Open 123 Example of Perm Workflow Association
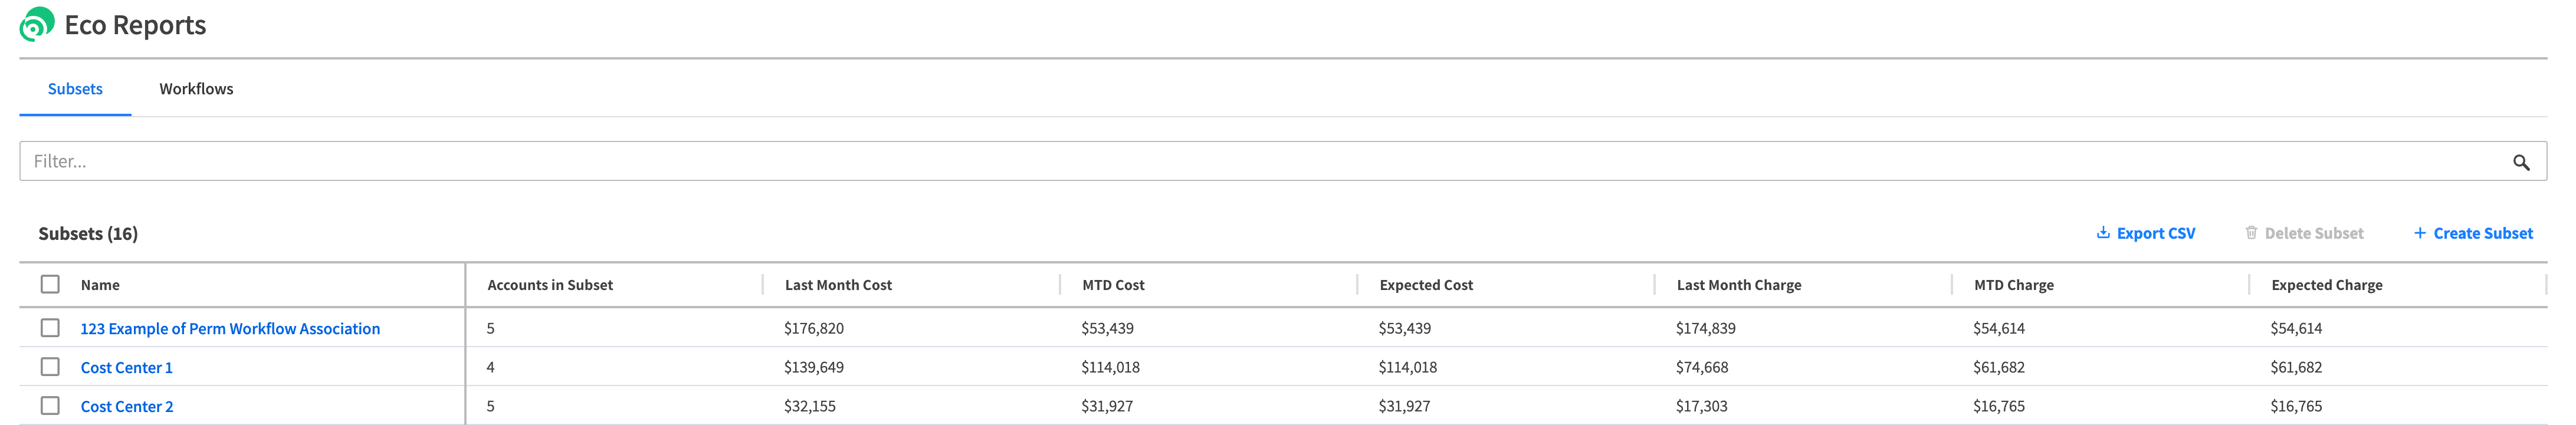Image resolution: width=2576 pixels, height=425 pixels. 230,329
